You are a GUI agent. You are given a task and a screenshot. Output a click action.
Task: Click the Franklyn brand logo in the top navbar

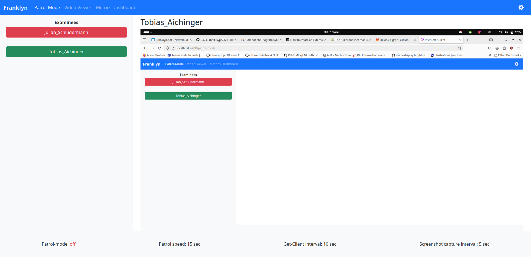coord(15,8)
